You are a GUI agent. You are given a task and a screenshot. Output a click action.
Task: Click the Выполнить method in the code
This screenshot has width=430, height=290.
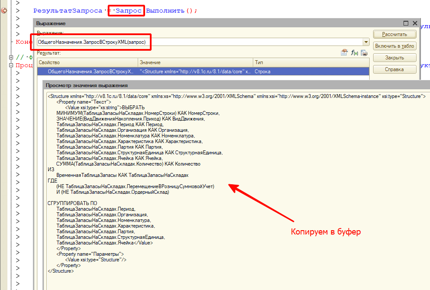point(165,11)
